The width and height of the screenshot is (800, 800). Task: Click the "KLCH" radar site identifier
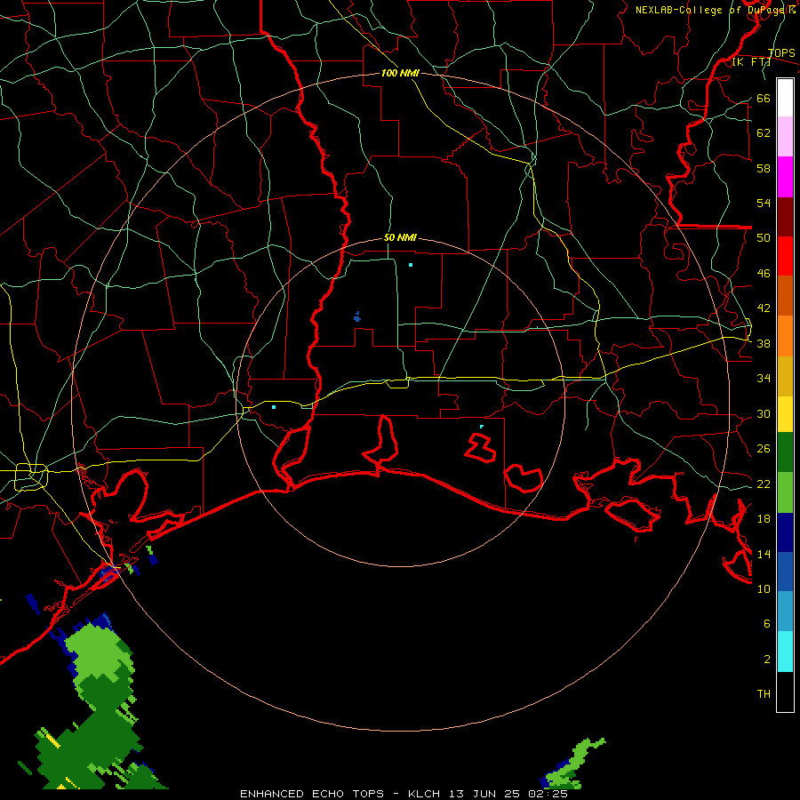(x=424, y=794)
